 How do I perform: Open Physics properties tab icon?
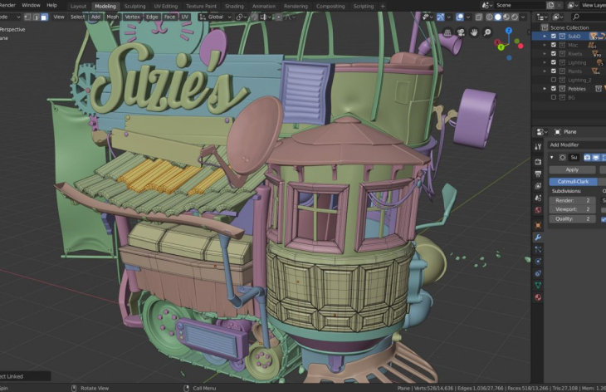[x=538, y=262]
